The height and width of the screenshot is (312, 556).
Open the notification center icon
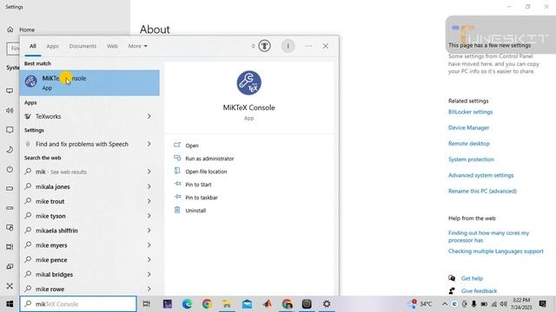tap(542, 304)
